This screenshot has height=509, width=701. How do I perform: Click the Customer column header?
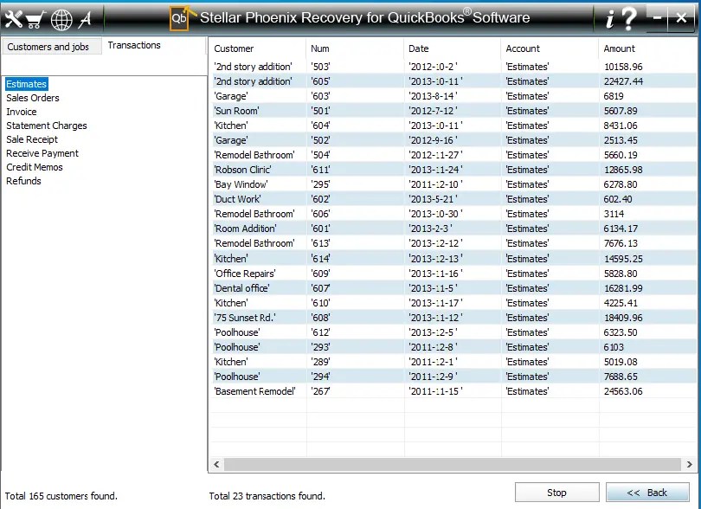(238, 48)
